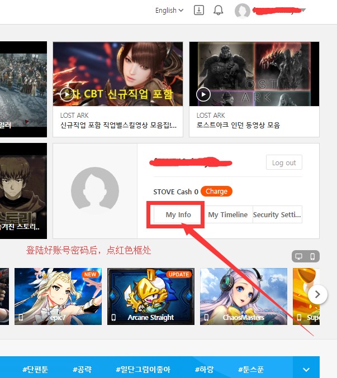Open the My Timeline tab
337x378 pixels.
pyautogui.click(x=227, y=214)
